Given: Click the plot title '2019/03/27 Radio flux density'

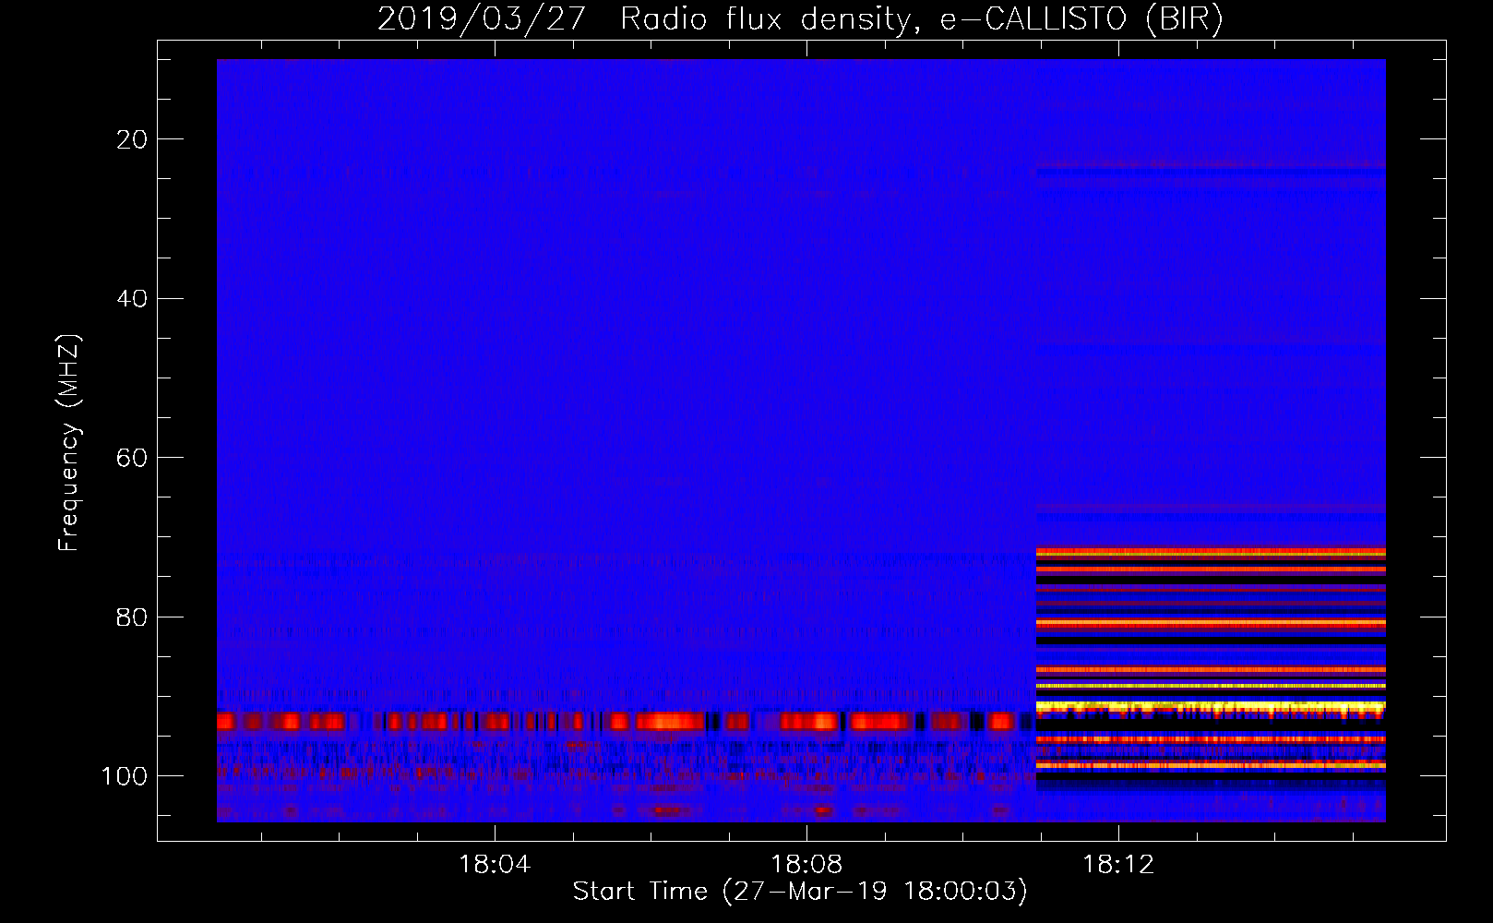Looking at the screenshot, I should point(649,18).
